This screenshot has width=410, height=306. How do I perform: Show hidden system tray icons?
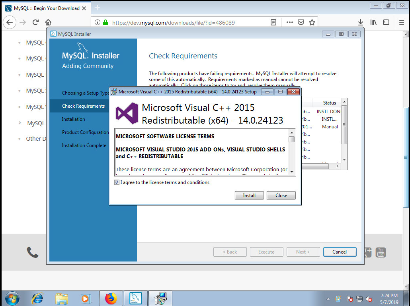tap(328, 299)
